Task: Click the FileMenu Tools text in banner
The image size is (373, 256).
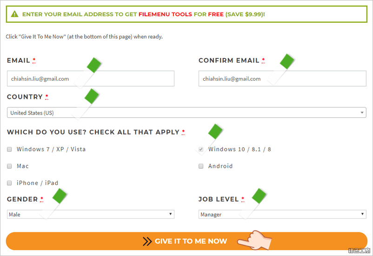Action: 165,14
